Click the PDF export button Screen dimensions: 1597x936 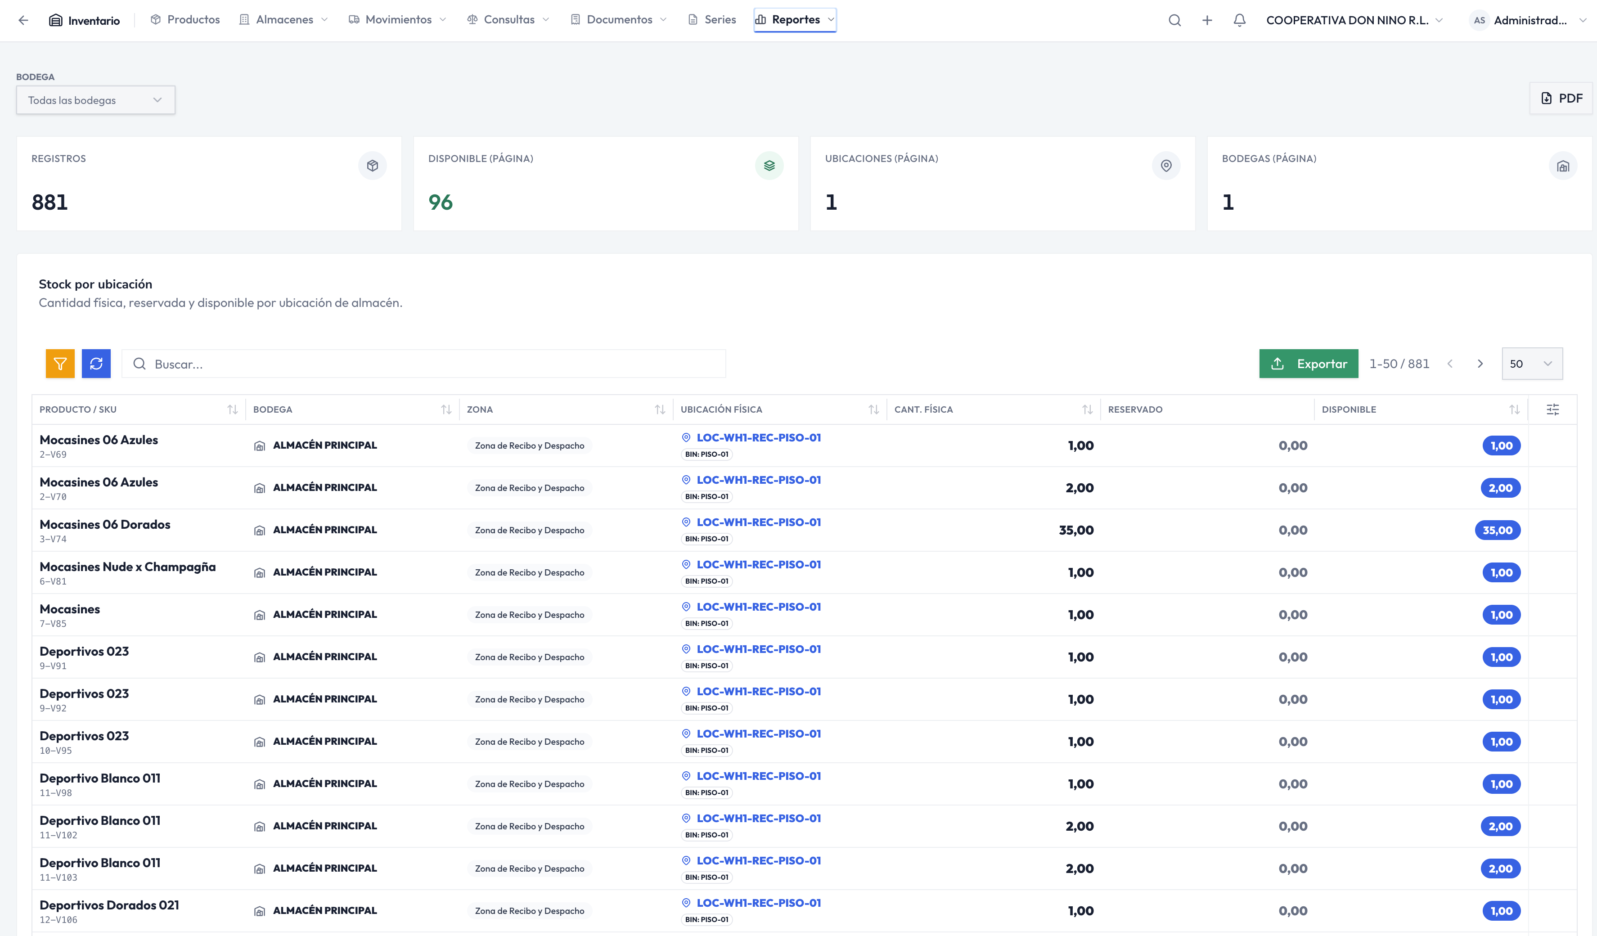click(1561, 98)
